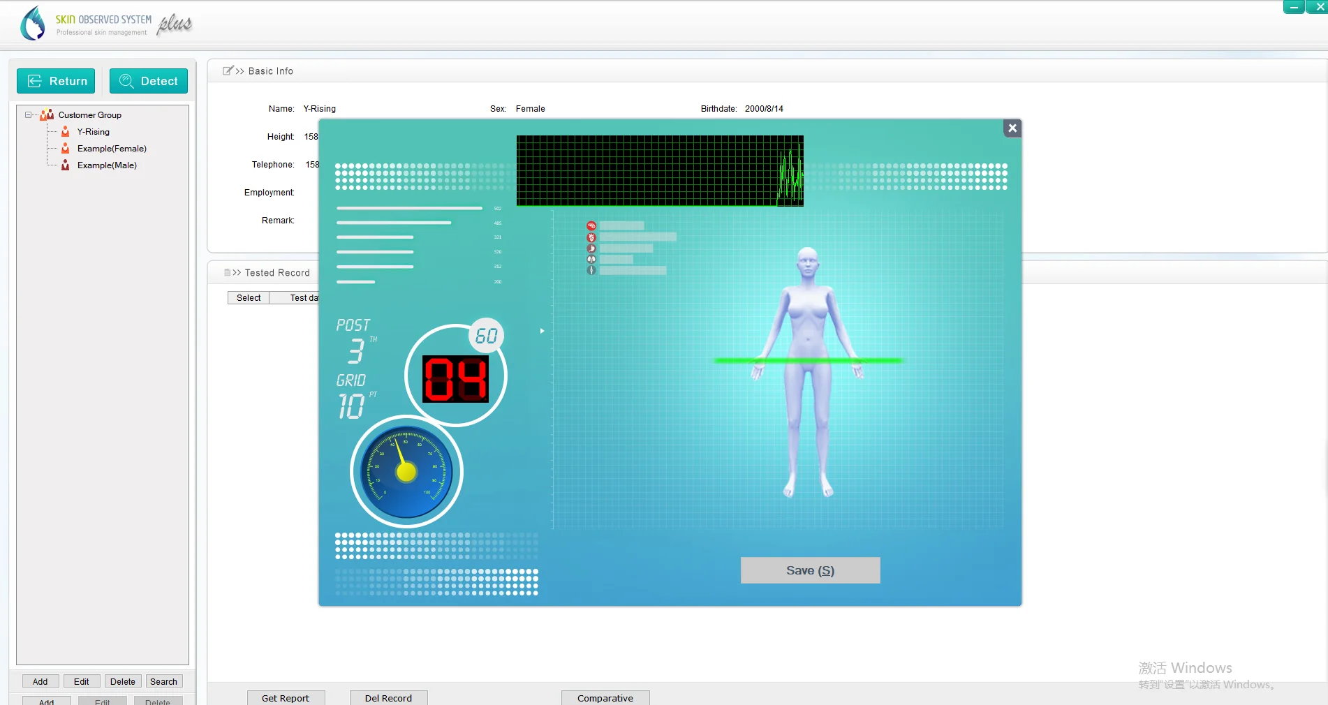Click the bone joint organ icon

(x=591, y=270)
